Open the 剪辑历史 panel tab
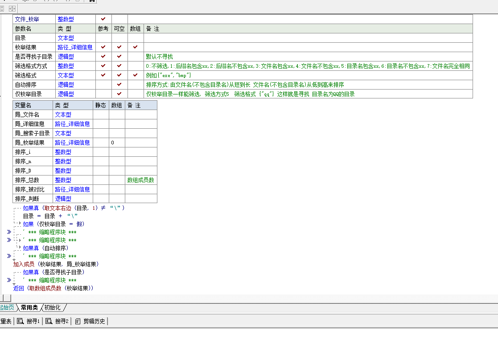The image size is (498, 347). (90, 321)
